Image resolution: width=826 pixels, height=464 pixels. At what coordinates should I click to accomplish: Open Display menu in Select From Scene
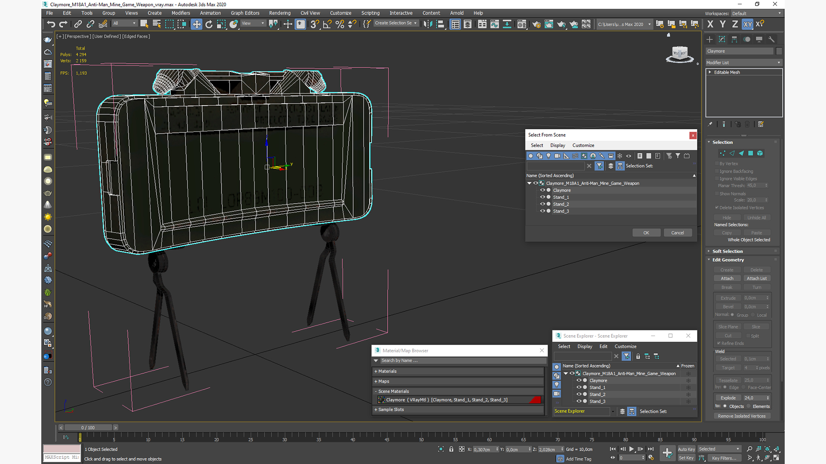tap(558, 145)
